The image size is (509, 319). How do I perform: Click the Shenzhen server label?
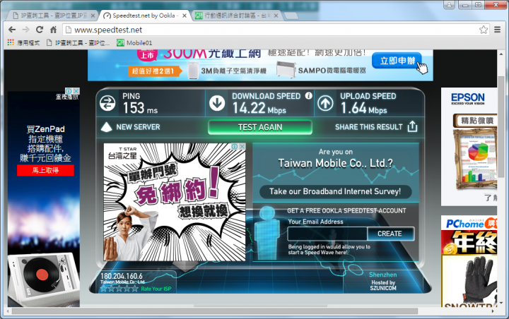pyautogui.click(x=382, y=275)
